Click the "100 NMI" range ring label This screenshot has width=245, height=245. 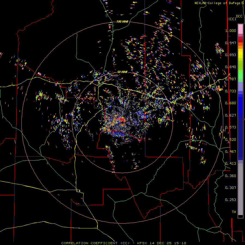point(122,22)
